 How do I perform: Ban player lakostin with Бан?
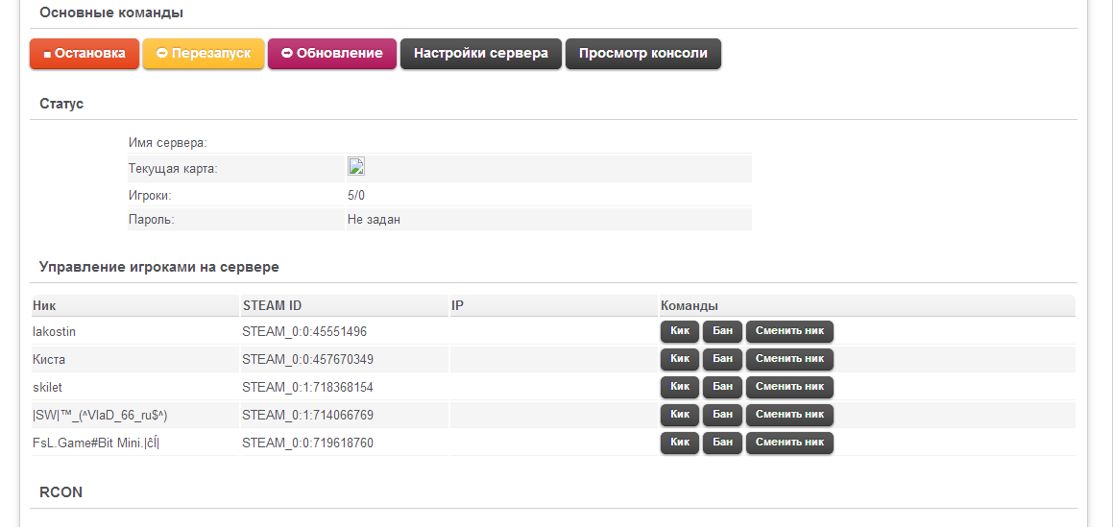[x=722, y=331]
